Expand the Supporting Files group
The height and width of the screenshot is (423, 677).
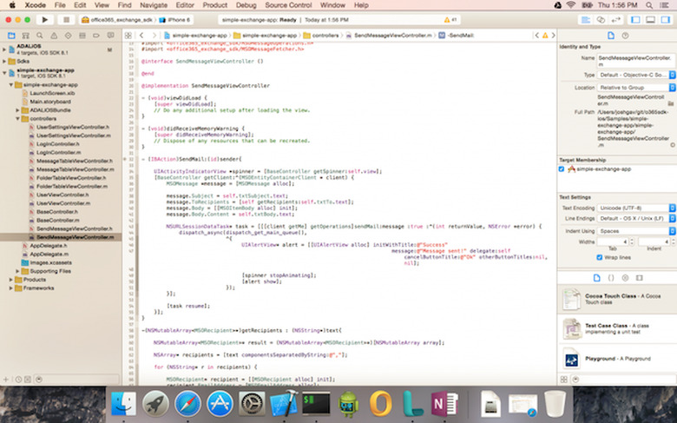[x=17, y=271]
